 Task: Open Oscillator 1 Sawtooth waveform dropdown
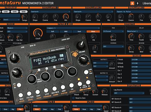(x=50, y=12)
